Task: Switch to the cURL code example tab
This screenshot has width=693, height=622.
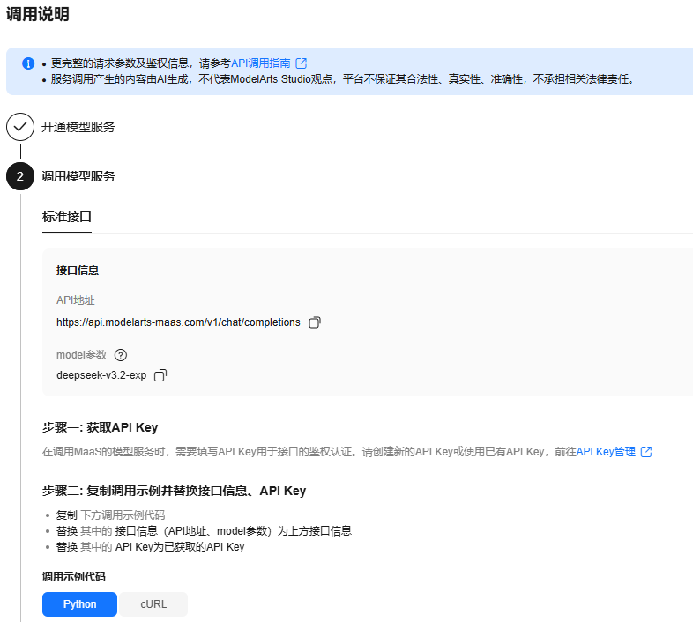Action: click(x=153, y=604)
